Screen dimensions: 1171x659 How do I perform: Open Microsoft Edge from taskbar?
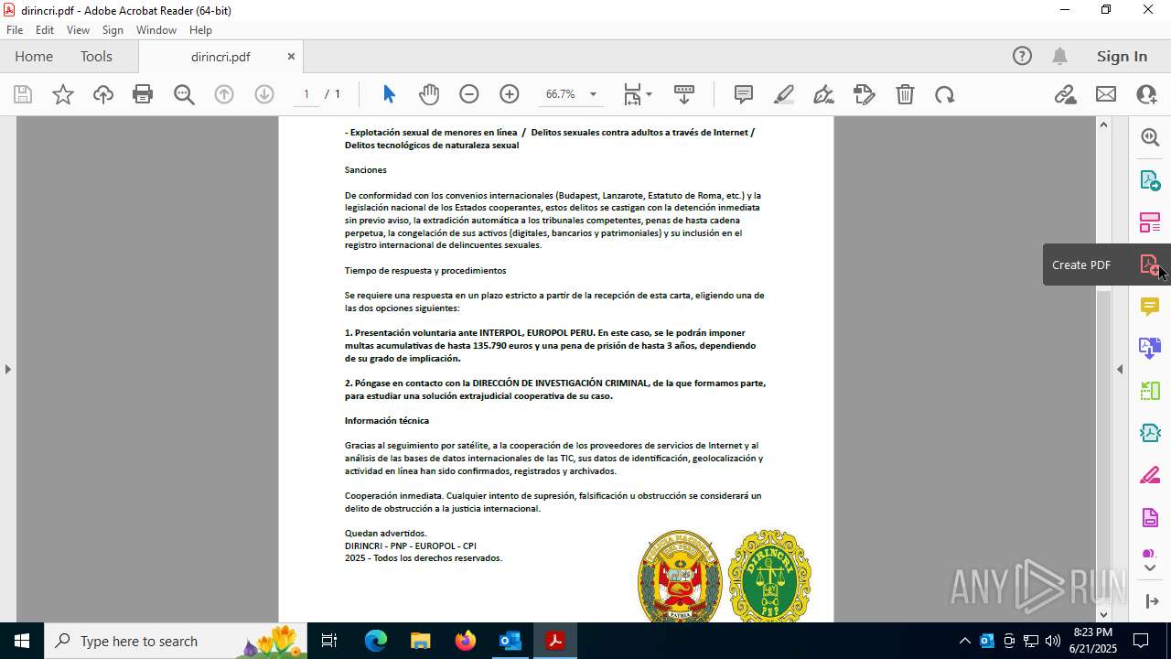376,641
